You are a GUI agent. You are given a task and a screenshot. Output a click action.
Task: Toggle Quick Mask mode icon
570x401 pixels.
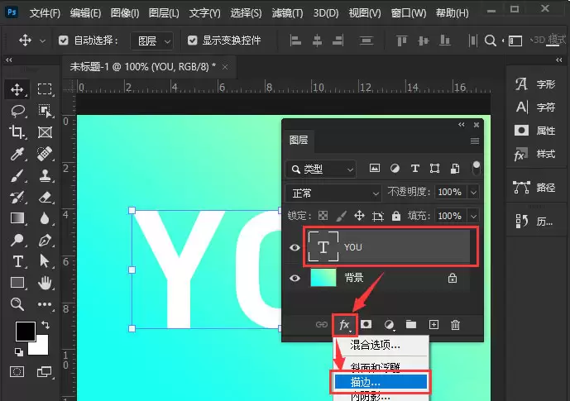(17, 371)
